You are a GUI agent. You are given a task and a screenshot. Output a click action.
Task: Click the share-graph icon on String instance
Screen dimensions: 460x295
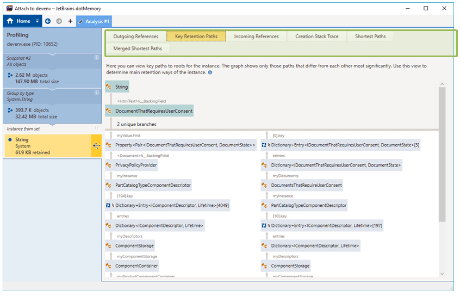96,145
